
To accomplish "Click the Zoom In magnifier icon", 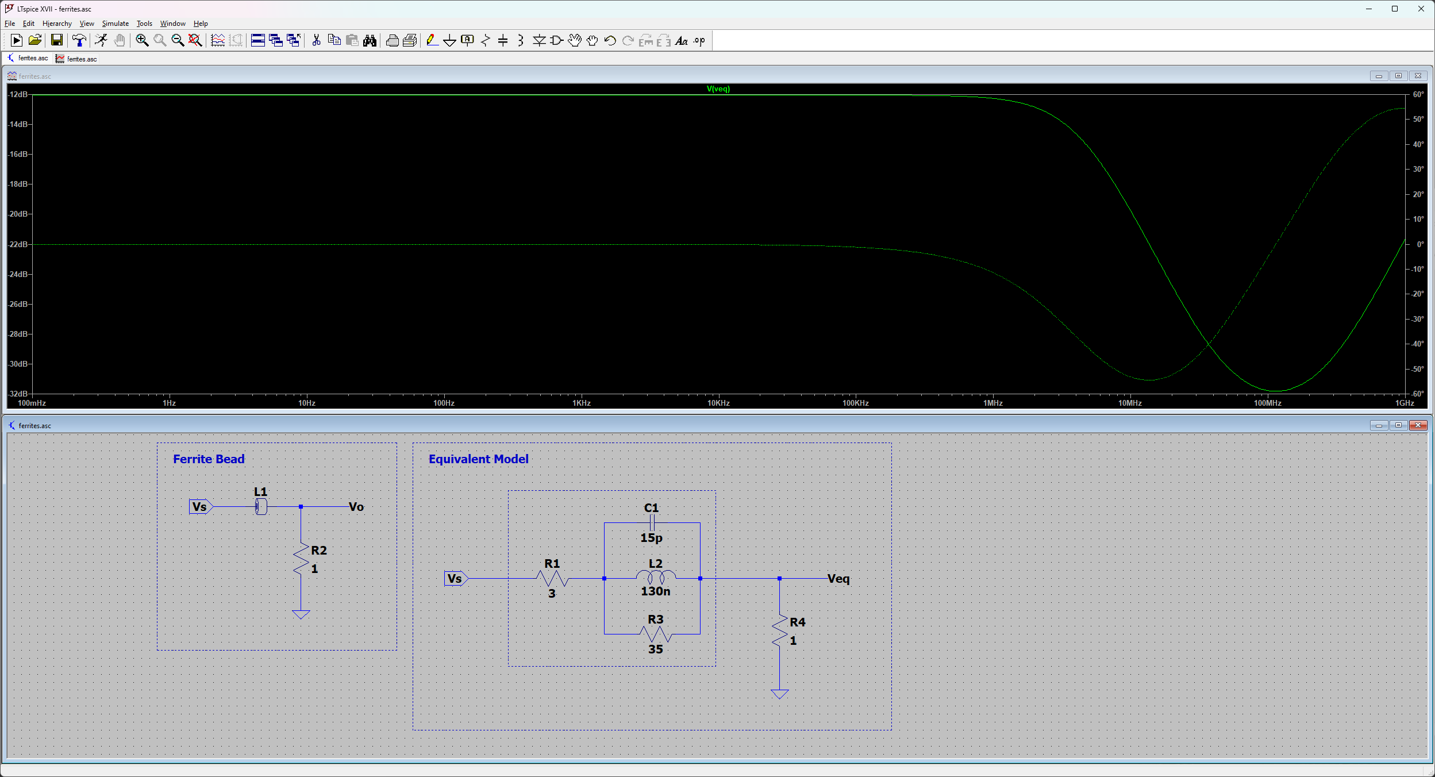I will coord(142,40).
